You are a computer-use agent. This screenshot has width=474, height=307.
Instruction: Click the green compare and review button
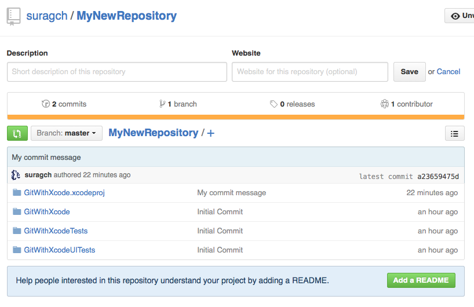click(17, 133)
